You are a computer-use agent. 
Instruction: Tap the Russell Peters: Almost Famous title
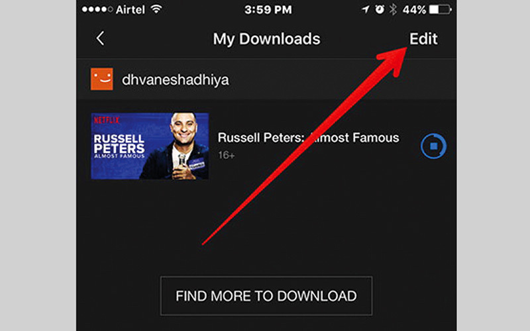coord(308,138)
